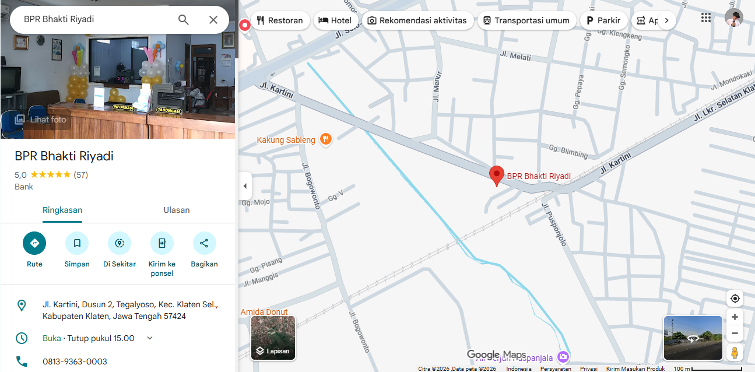Zoom in with the plus button

pyautogui.click(x=735, y=317)
